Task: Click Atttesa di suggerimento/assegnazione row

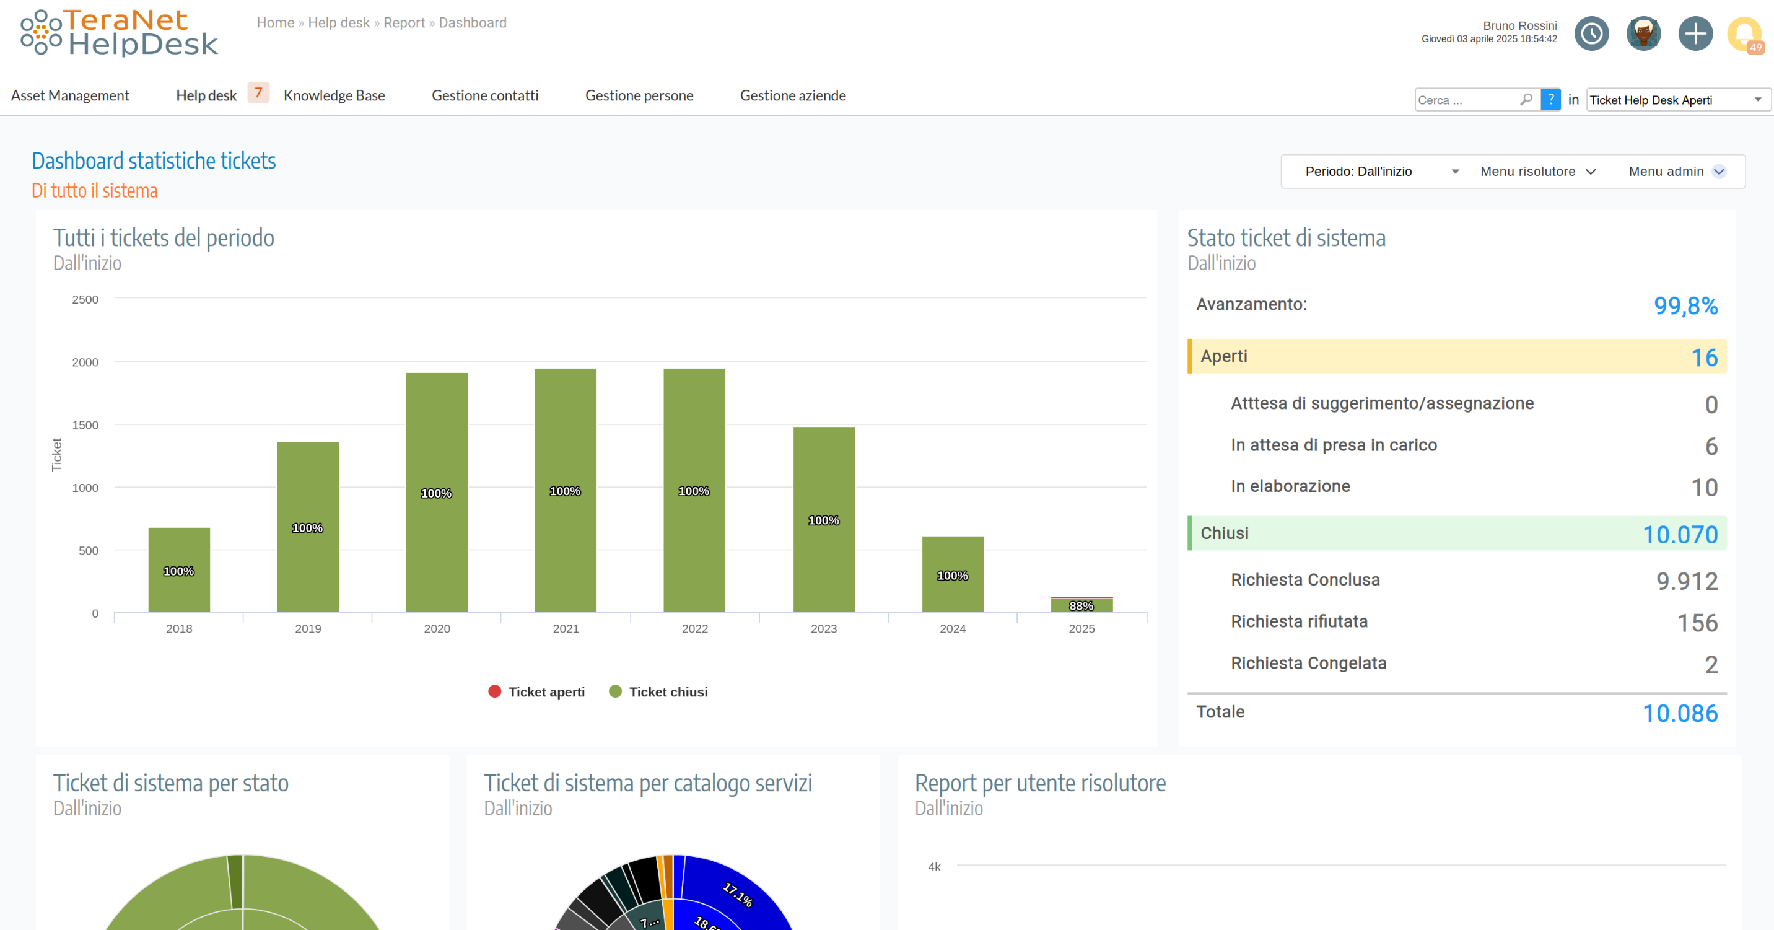Action: [x=1457, y=404]
